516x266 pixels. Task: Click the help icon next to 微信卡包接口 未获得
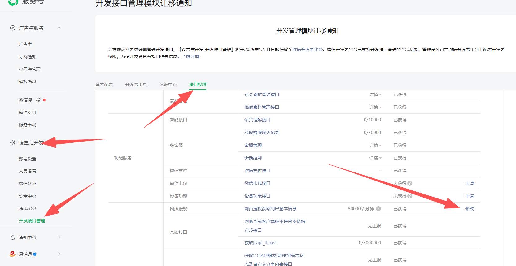pos(410,183)
